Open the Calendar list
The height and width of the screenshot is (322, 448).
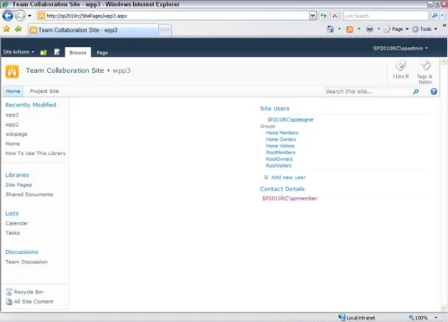tap(17, 223)
